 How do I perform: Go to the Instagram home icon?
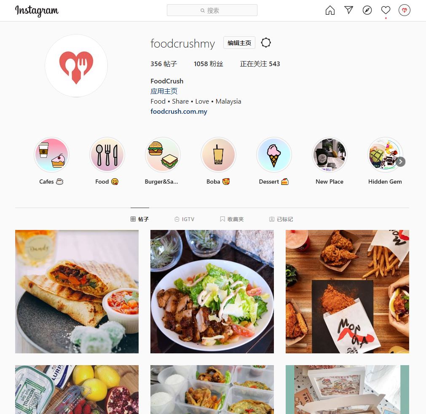click(x=330, y=10)
